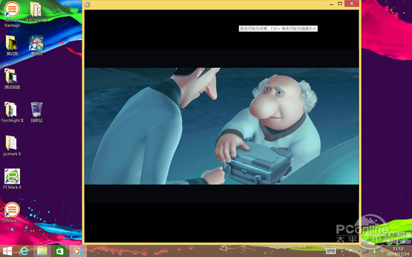Show hidden tray icons arrow

pyautogui.click(x=342, y=252)
